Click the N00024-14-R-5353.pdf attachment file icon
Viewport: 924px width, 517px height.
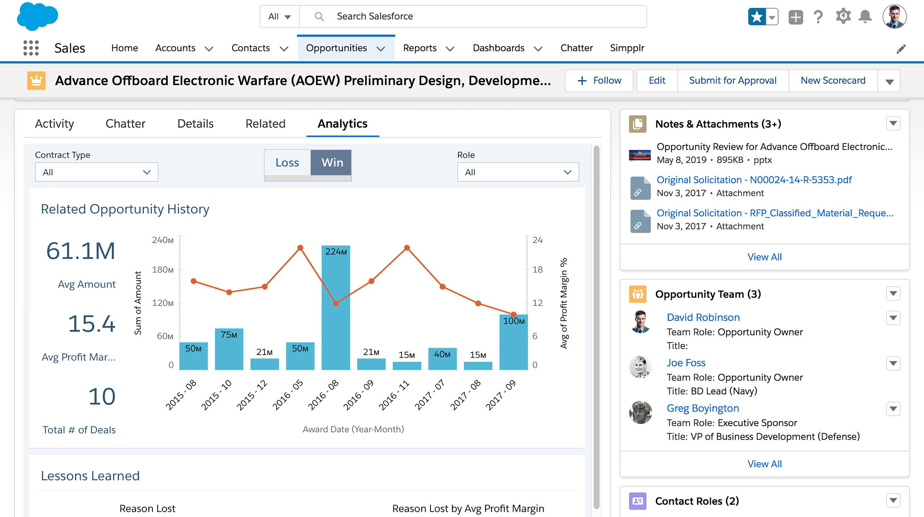pyautogui.click(x=640, y=188)
